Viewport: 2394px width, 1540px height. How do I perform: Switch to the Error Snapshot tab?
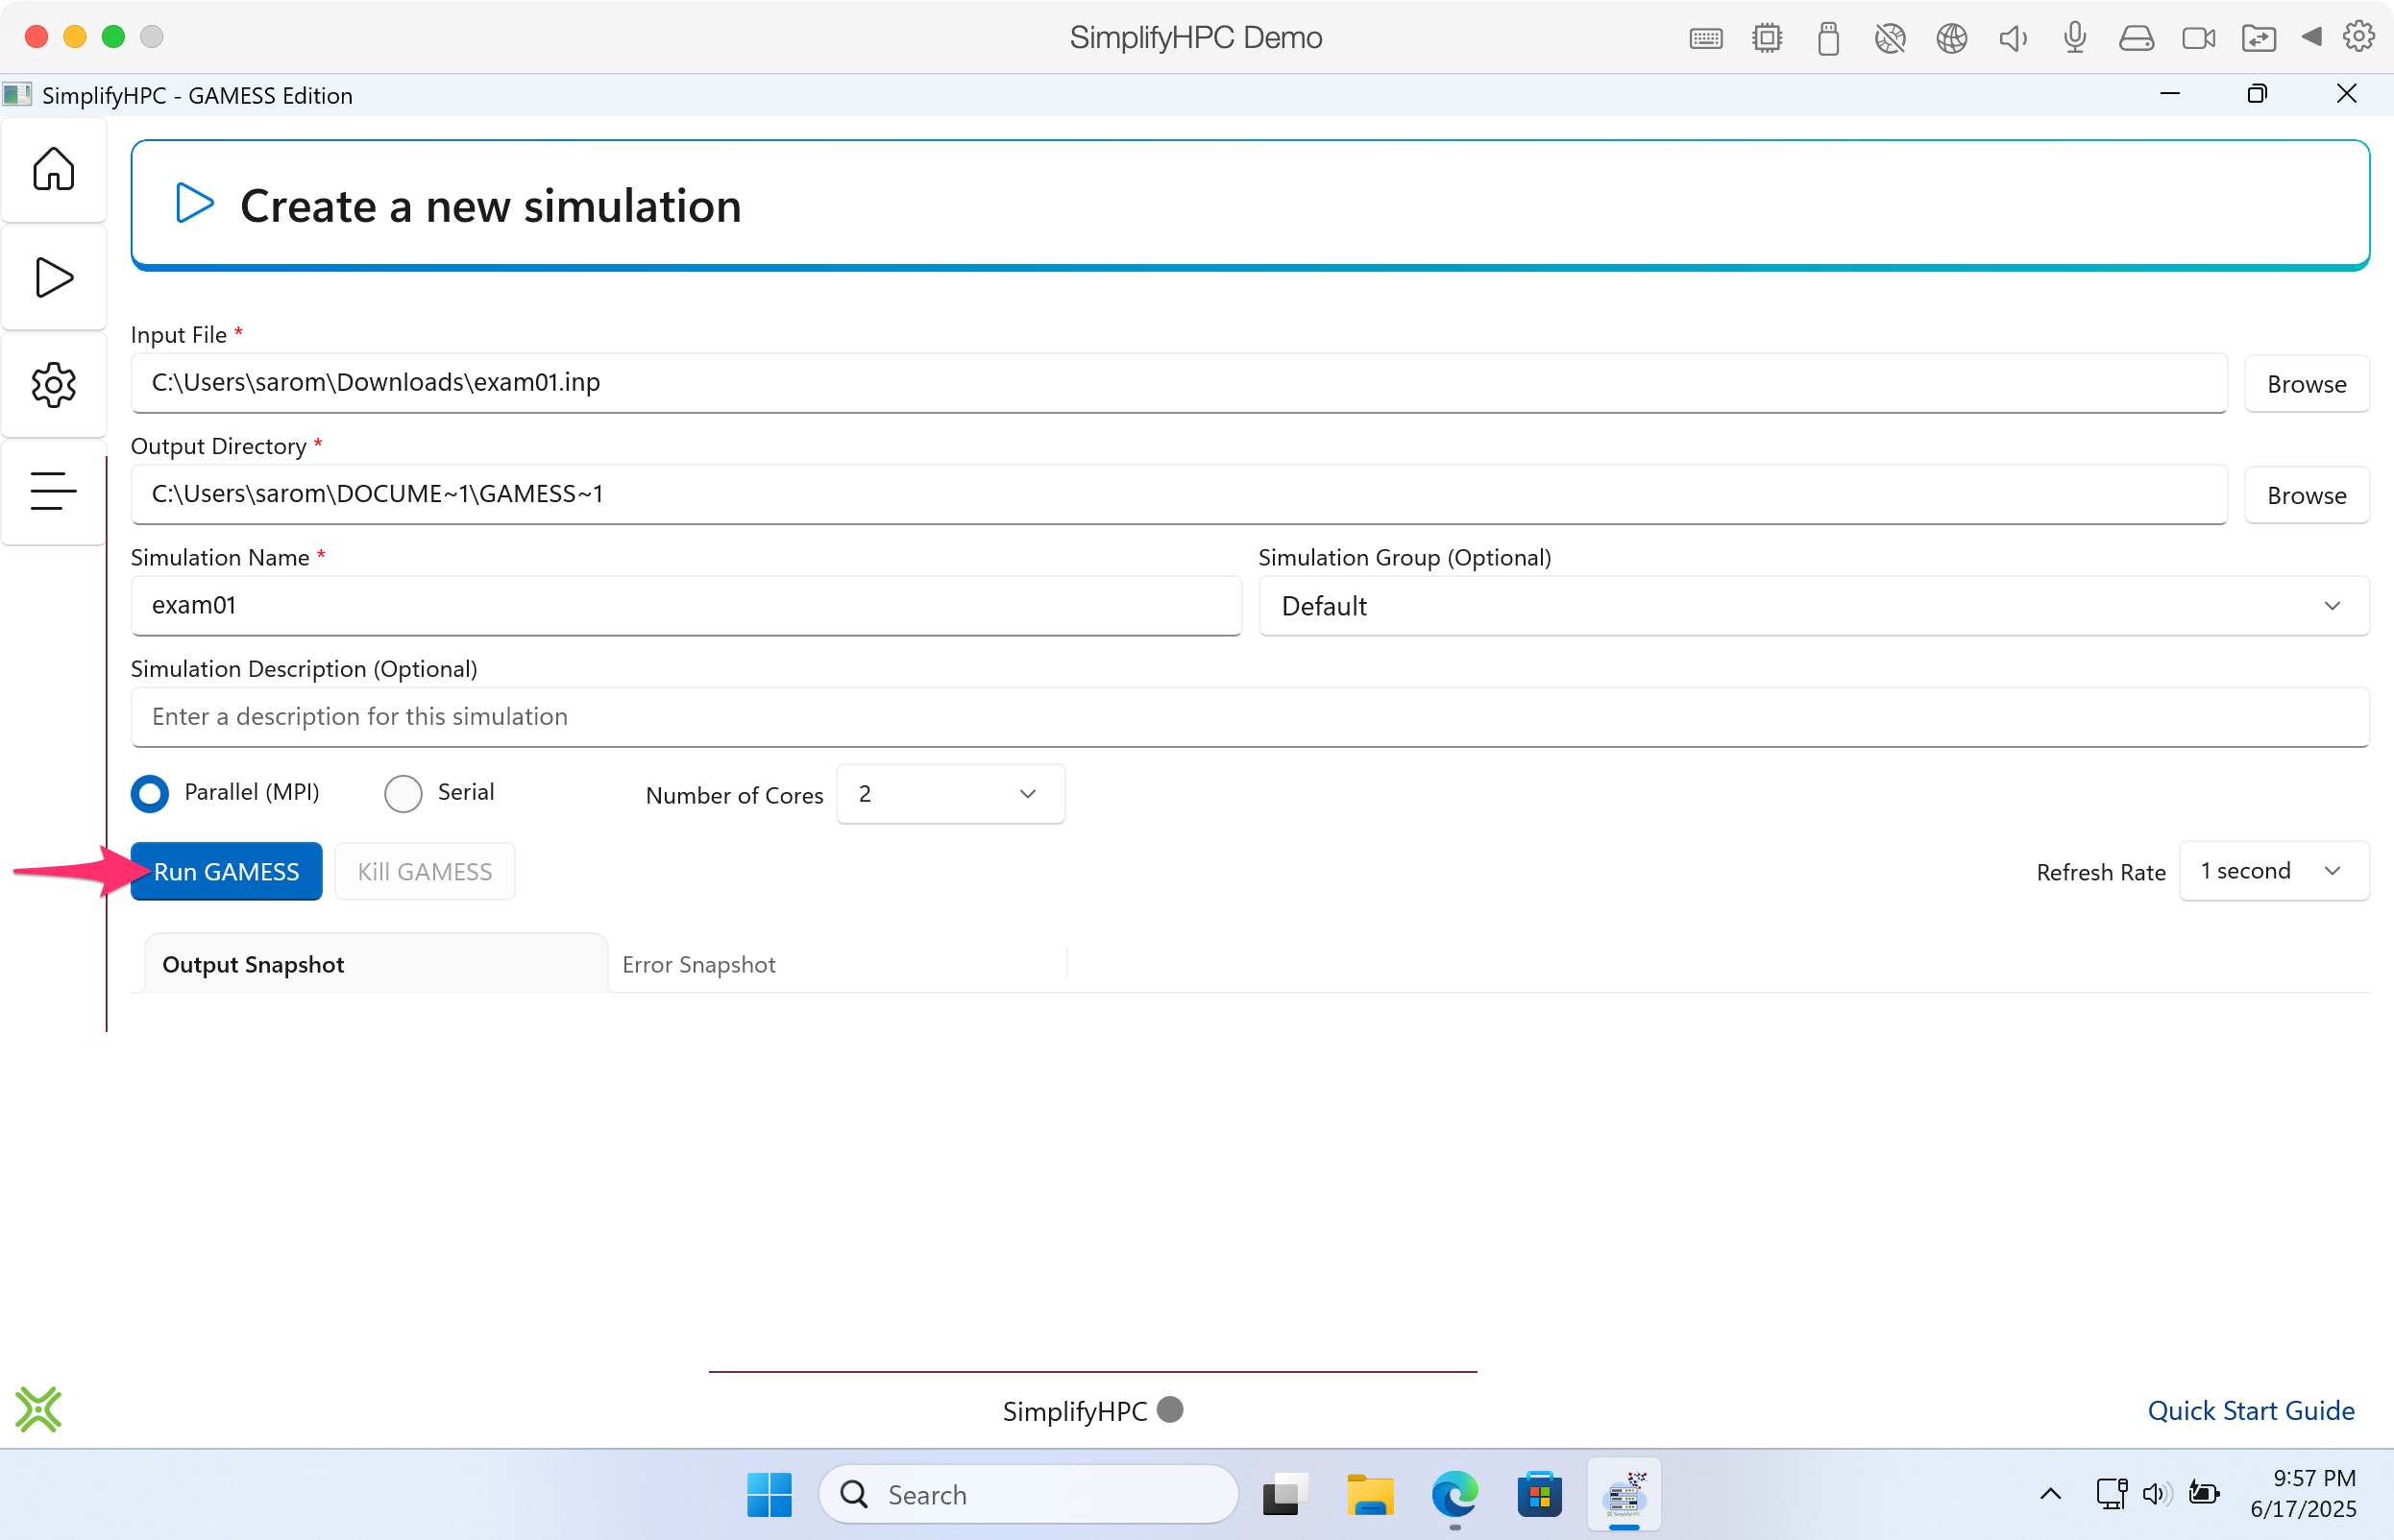(698, 965)
